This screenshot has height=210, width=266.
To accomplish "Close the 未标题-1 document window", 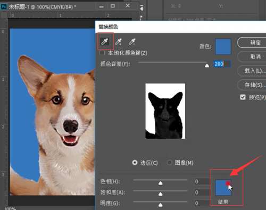I will click(128, 6).
